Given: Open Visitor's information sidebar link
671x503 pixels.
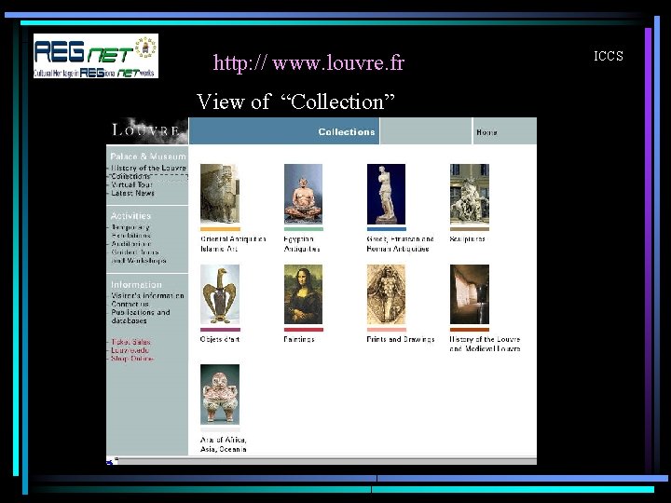Looking at the screenshot, I should point(147,295).
